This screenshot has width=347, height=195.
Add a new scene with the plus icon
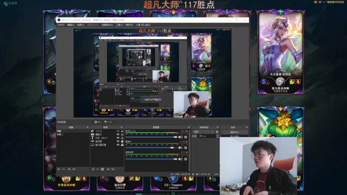[x=59, y=169]
